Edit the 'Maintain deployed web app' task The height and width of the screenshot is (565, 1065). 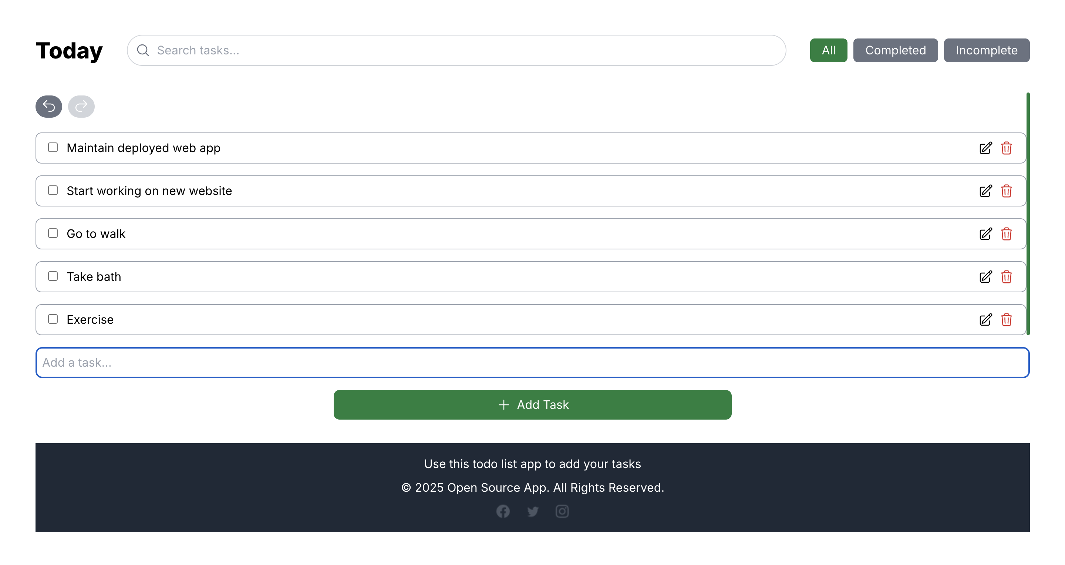(x=985, y=148)
